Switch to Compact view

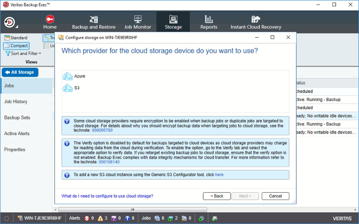[x=16, y=46]
